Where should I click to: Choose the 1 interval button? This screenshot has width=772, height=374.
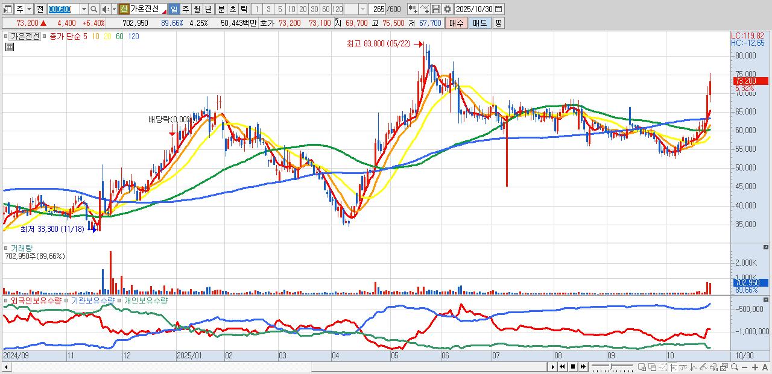tap(257, 9)
